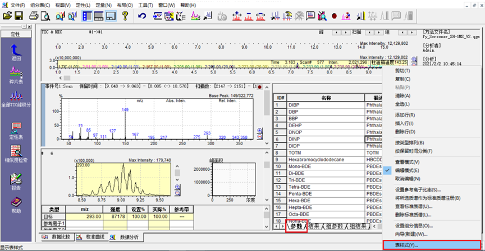
Task: Switch to the 参数 tab
Action: [x=296, y=226]
